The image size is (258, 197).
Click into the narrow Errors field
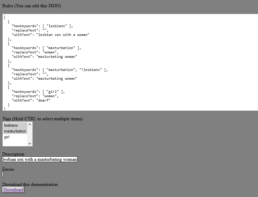coord(3,175)
